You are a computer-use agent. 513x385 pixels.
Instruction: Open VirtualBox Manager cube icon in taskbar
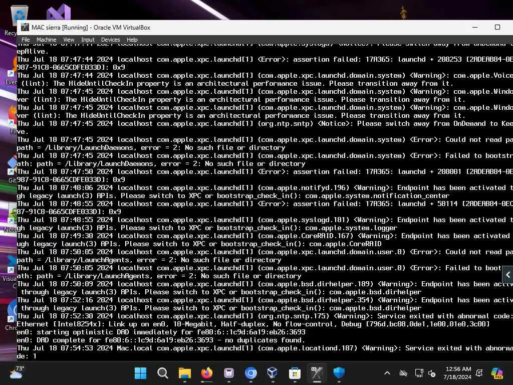coord(272,373)
